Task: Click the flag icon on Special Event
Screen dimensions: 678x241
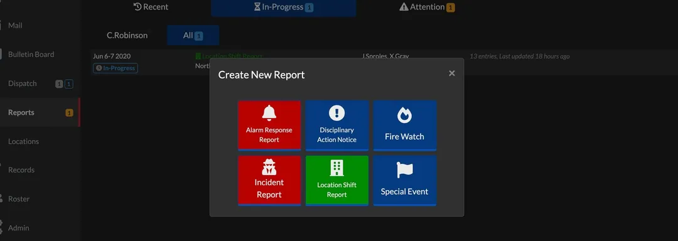Action: pos(404,170)
